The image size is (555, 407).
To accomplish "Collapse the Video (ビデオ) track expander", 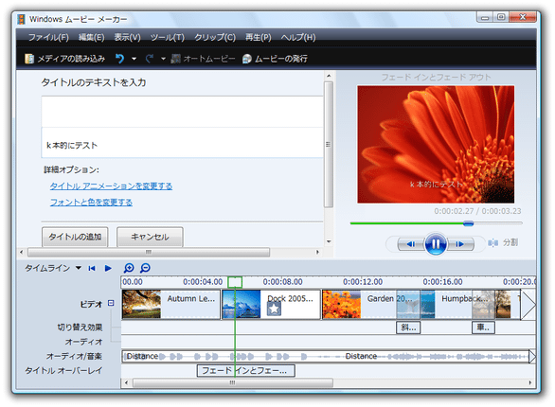I will (x=111, y=303).
